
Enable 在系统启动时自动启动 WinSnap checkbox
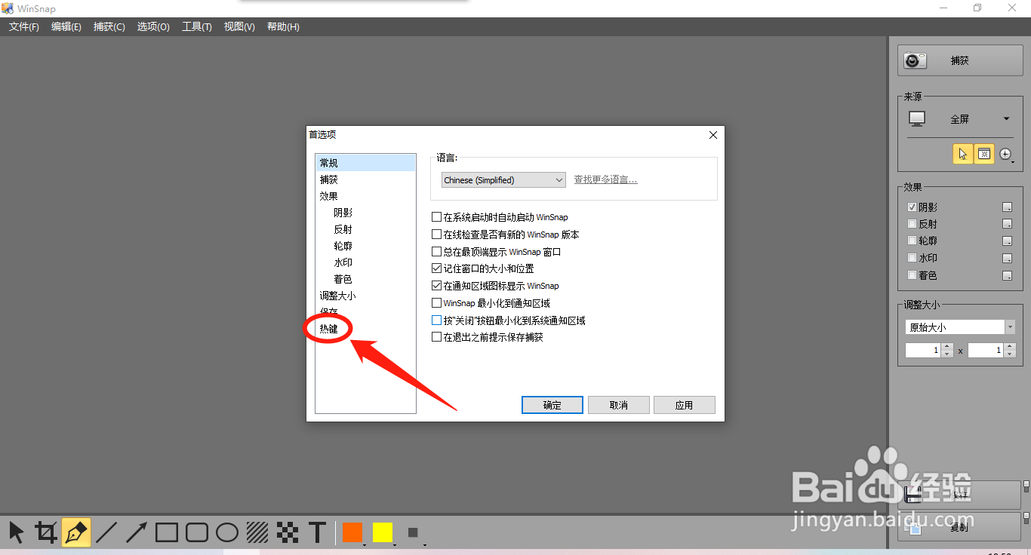pos(436,217)
